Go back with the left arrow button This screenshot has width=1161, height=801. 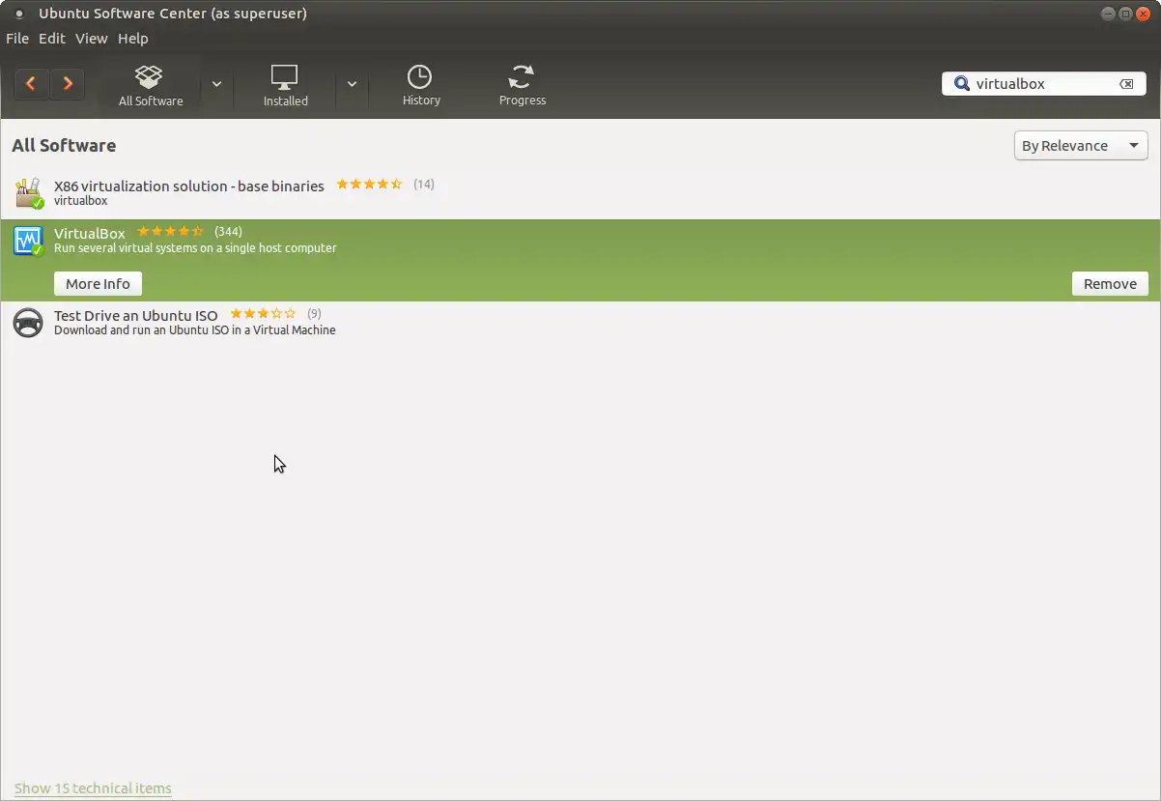(31, 84)
